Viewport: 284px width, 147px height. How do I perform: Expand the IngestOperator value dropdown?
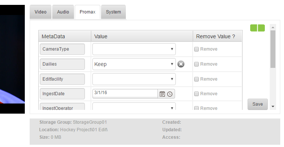tap(134, 106)
